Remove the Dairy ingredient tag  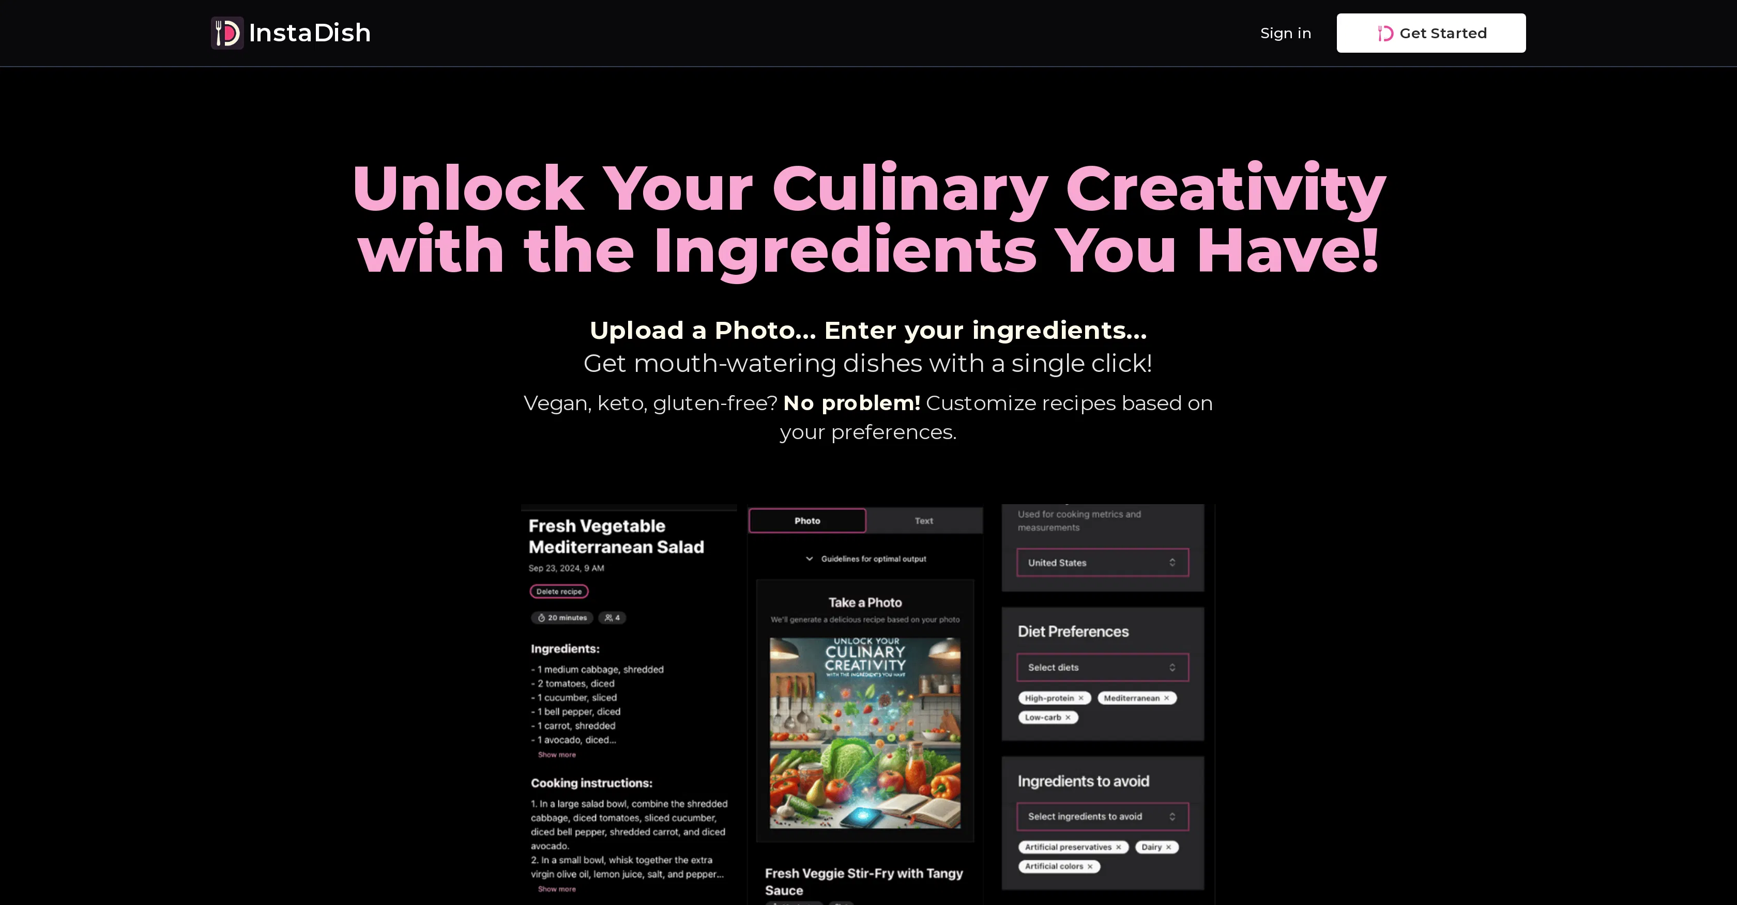pyautogui.click(x=1168, y=847)
